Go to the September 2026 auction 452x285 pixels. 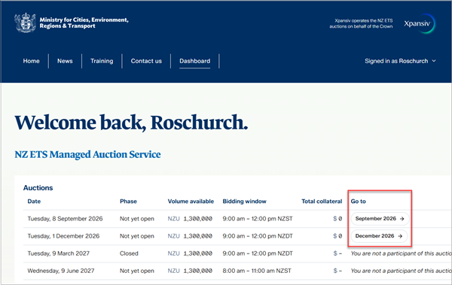(380, 219)
